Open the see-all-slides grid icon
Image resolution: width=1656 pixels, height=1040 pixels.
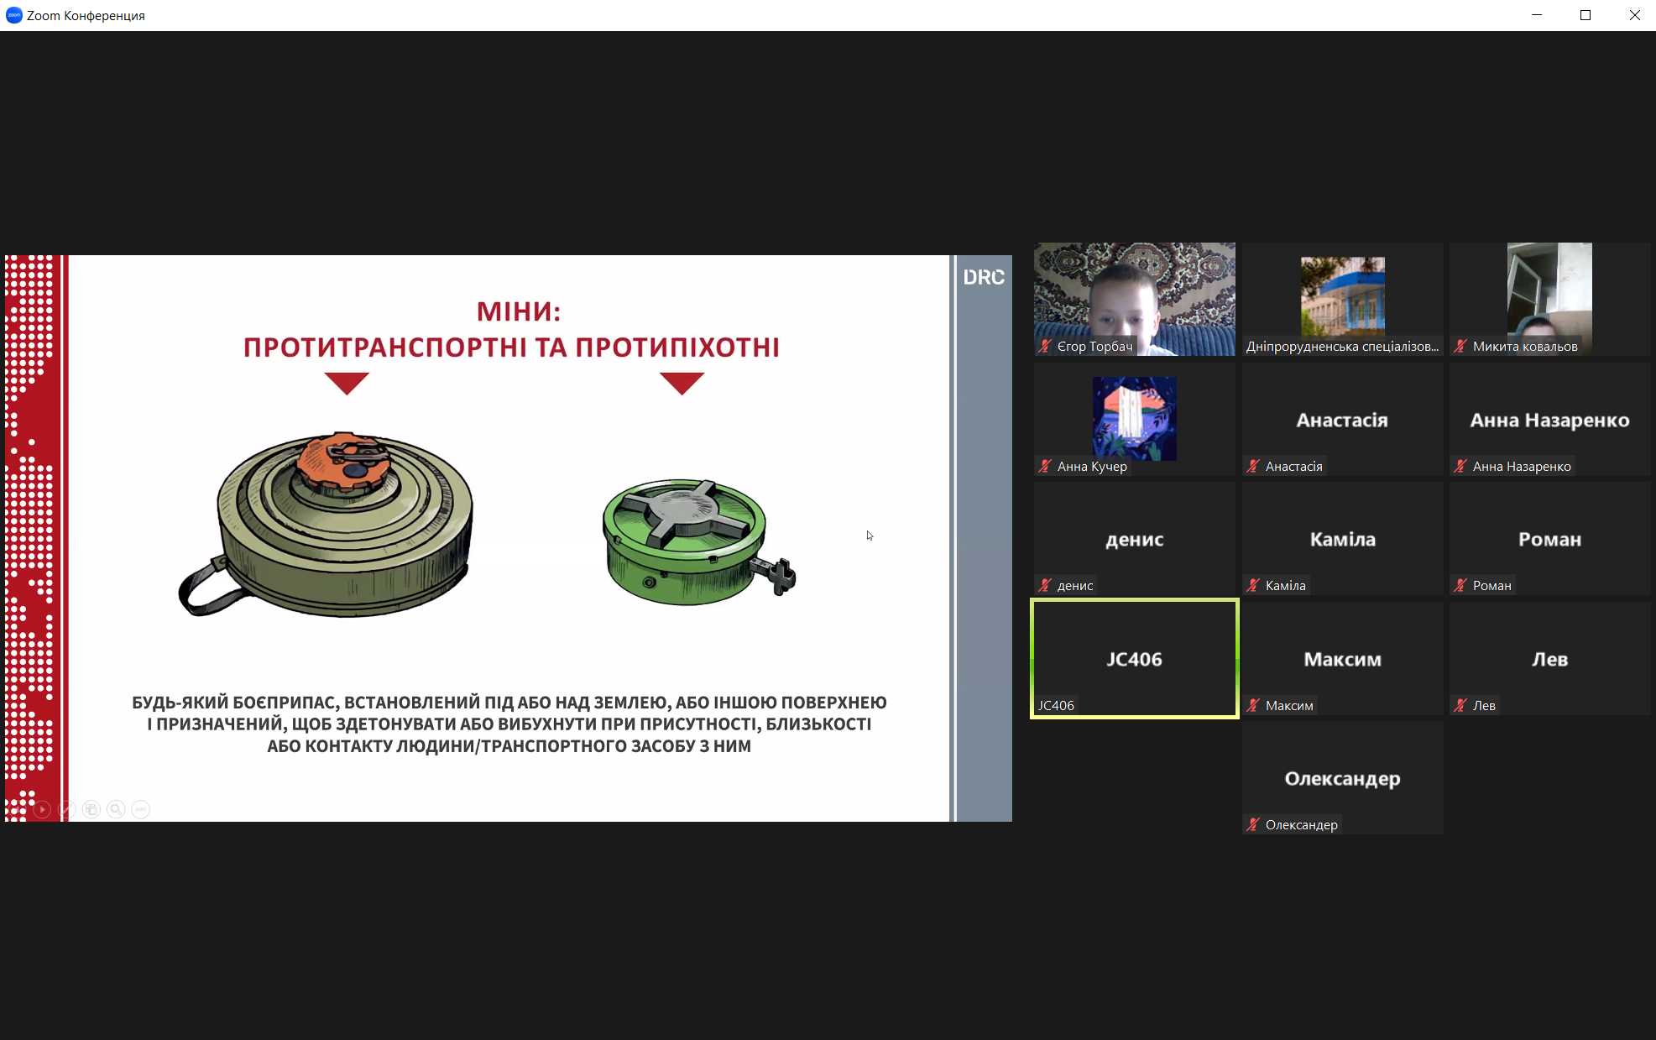pos(91,809)
